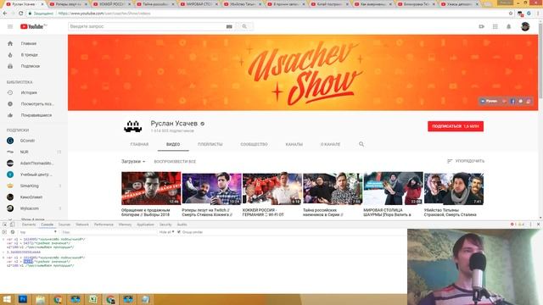The width and height of the screenshot is (543, 305).
Task: Open the О канале tab
Action: [330, 144]
